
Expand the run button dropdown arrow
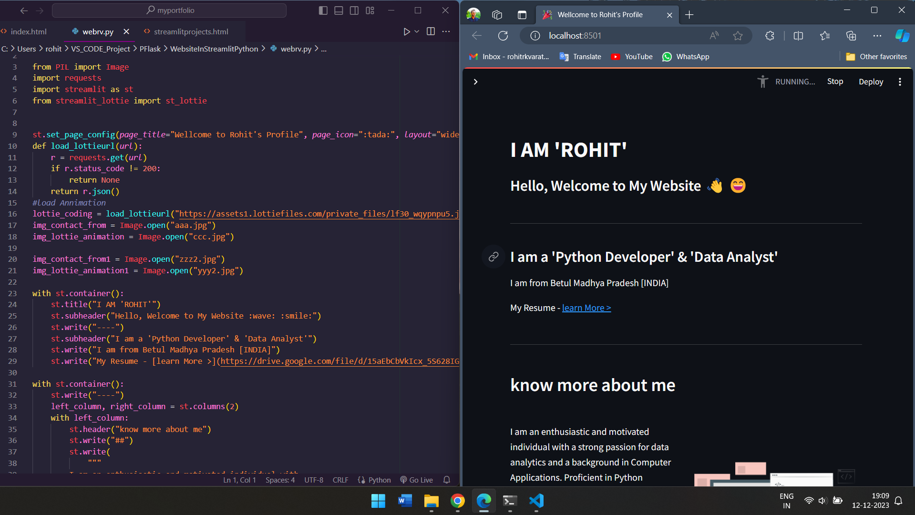[417, 31]
